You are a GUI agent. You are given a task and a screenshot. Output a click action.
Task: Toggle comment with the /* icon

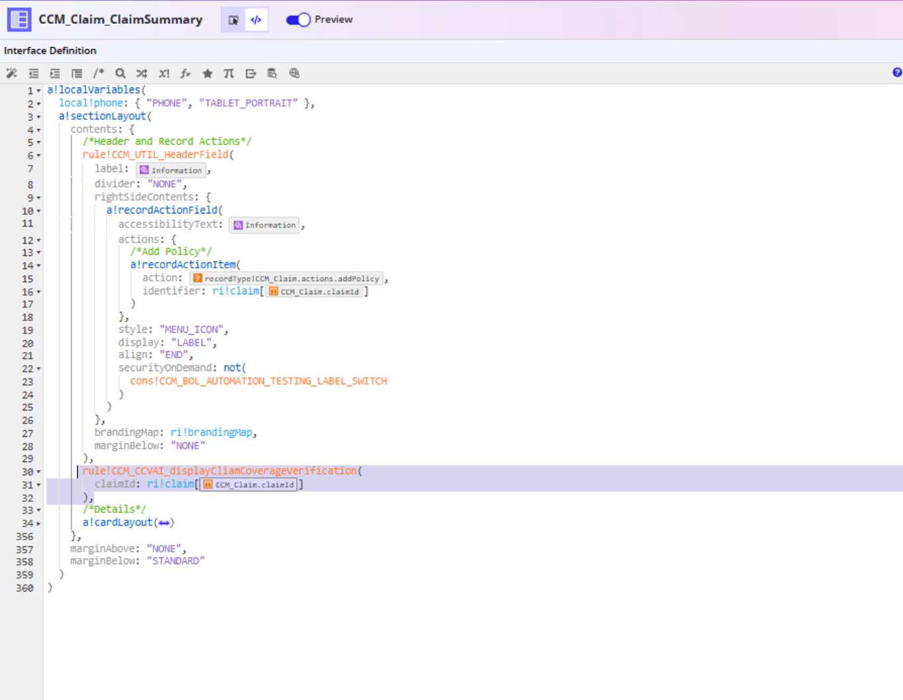(99, 74)
